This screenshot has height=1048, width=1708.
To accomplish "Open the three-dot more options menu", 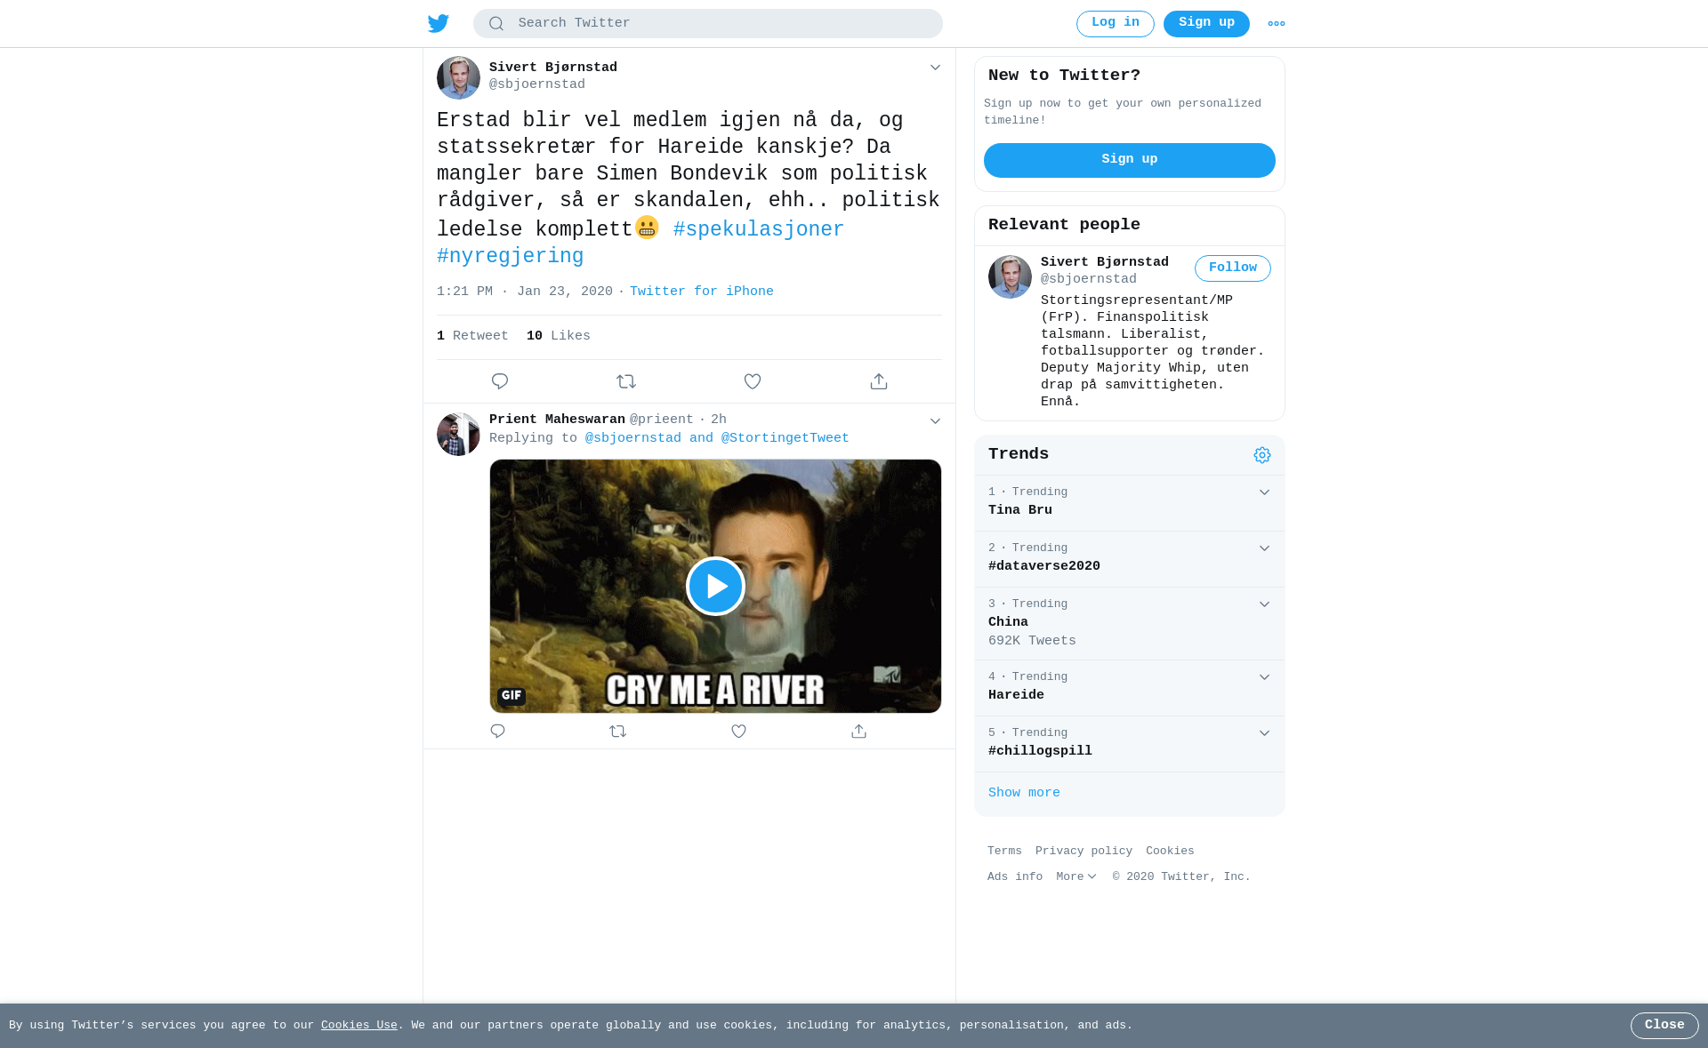I will 1277,24.
